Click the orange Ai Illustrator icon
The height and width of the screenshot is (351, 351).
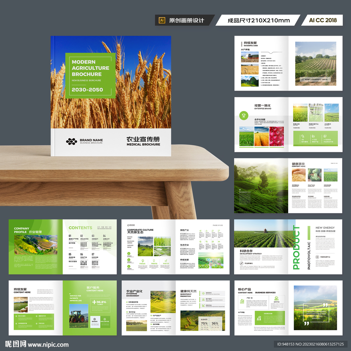tap(162, 20)
